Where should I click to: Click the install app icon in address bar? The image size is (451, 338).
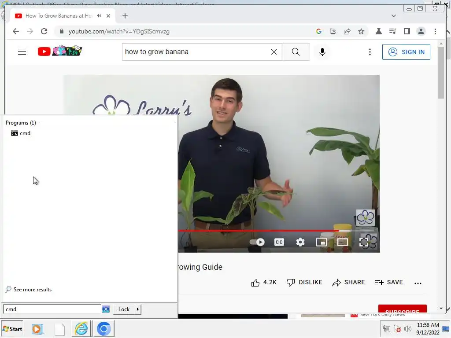(x=333, y=31)
